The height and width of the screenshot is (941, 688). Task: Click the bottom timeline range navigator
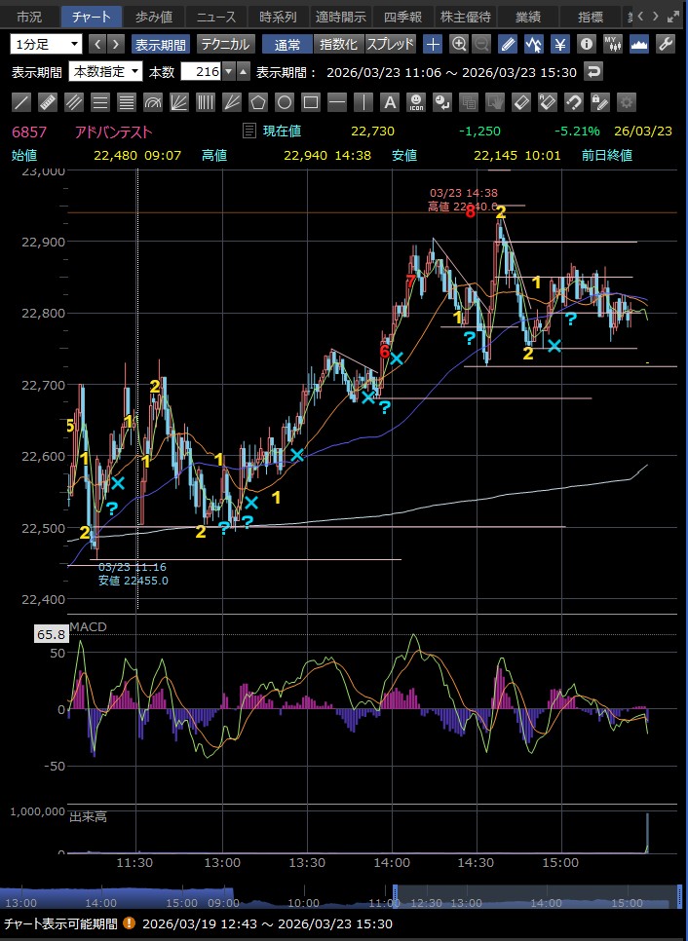[x=341, y=897]
